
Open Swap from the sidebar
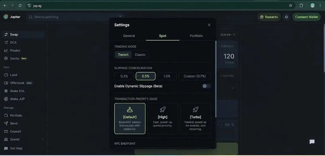pyautogui.click(x=23, y=35)
